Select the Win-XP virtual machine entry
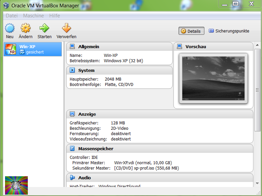 [33, 49]
